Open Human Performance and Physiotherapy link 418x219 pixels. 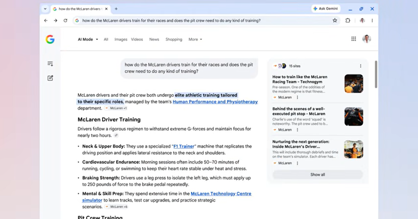215,102
